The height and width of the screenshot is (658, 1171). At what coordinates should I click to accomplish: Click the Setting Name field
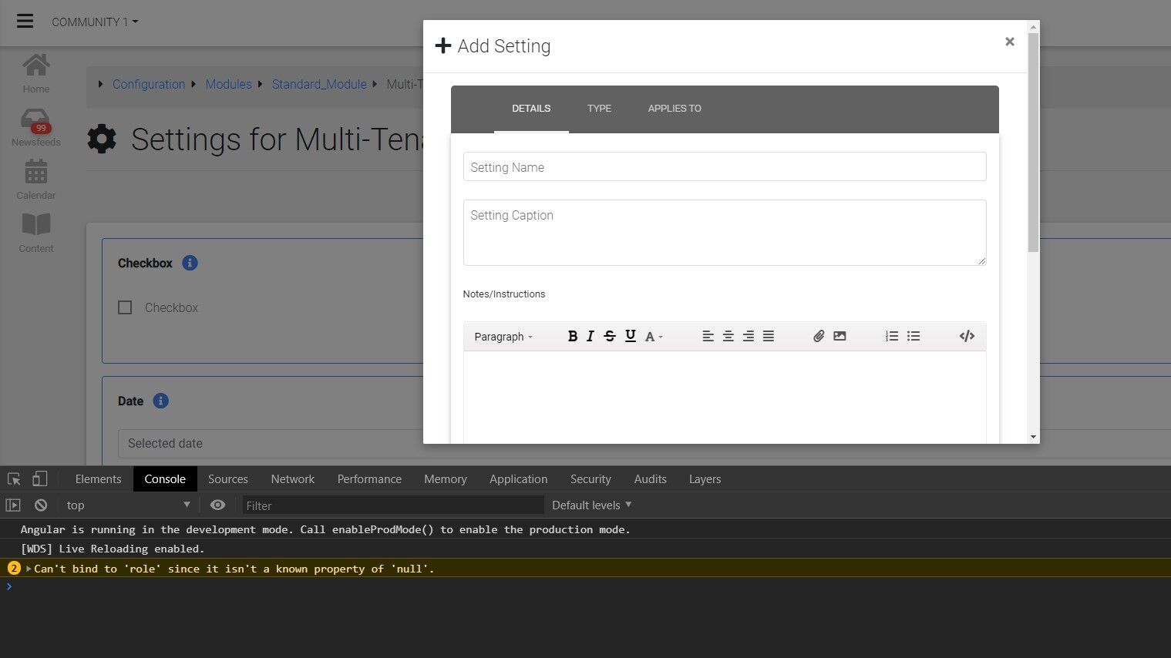pos(725,166)
